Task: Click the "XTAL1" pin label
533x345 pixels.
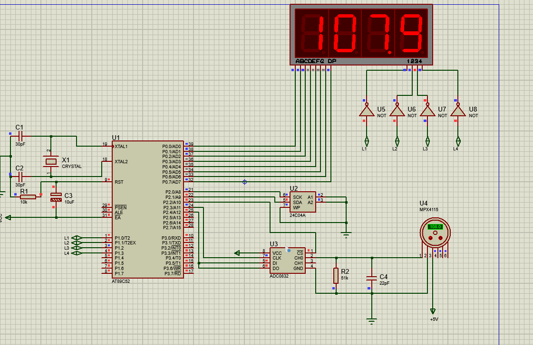Action: pyautogui.click(x=121, y=147)
